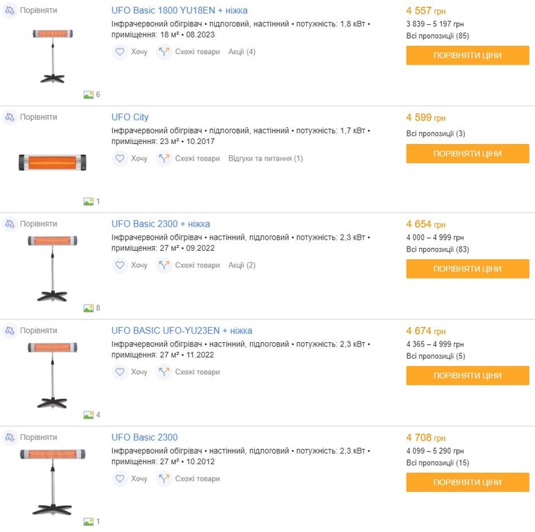Toggle Порівняти for UFO Basic 1800 YU18EN
The image size is (535, 532).
(x=38, y=10)
